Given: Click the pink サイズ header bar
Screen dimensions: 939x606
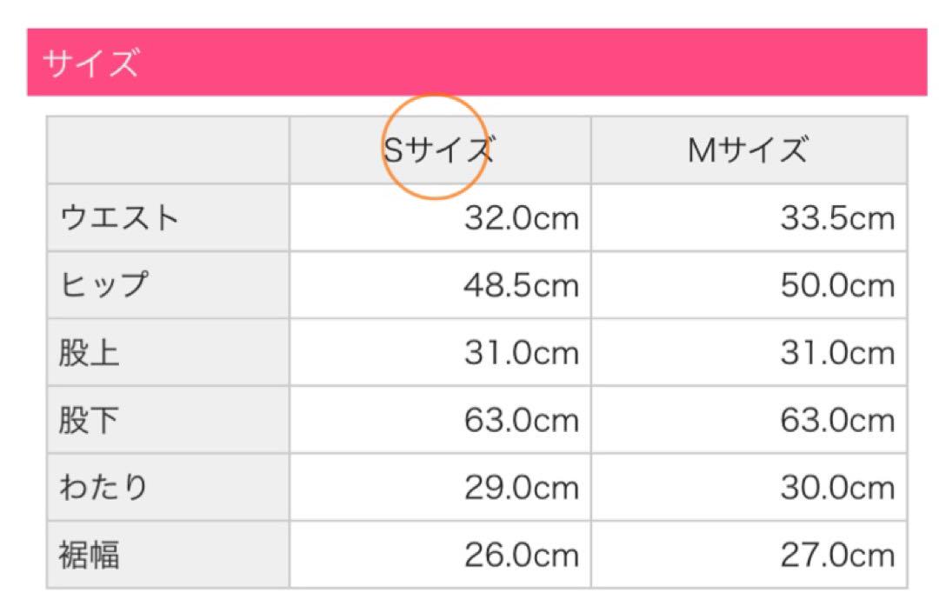Looking at the screenshot, I should (x=476, y=63).
